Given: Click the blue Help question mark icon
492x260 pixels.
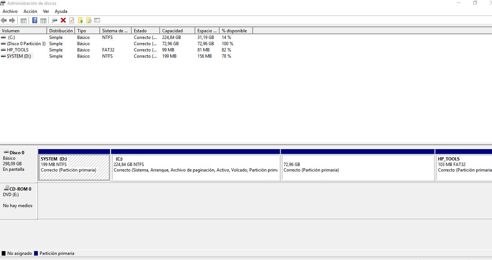Looking at the screenshot, I should click(x=35, y=21).
